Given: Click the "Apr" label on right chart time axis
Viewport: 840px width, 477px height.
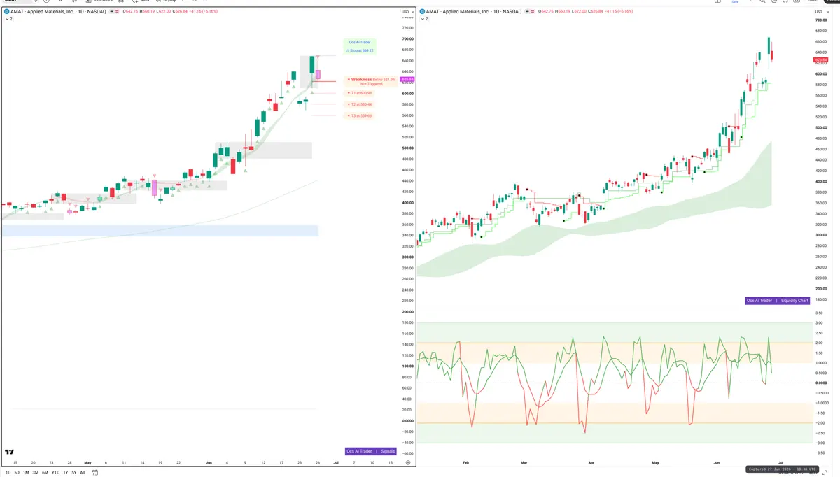Looking at the screenshot, I should click(x=591, y=462).
